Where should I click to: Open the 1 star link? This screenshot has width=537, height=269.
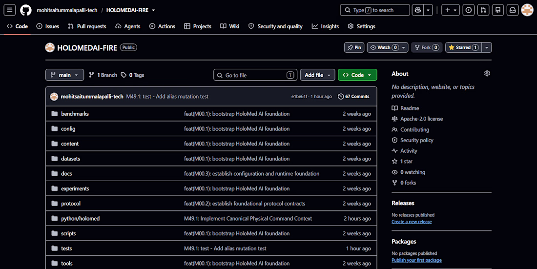pos(402,162)
